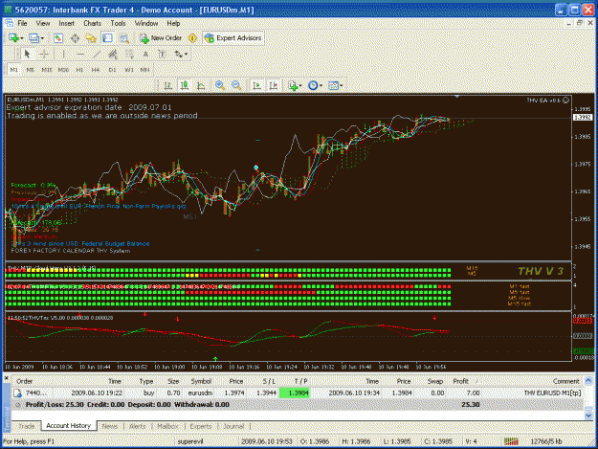Screen dimensions: 598x449
Task: Switch chart to D1 timeframe
Action: coord(112,70)
